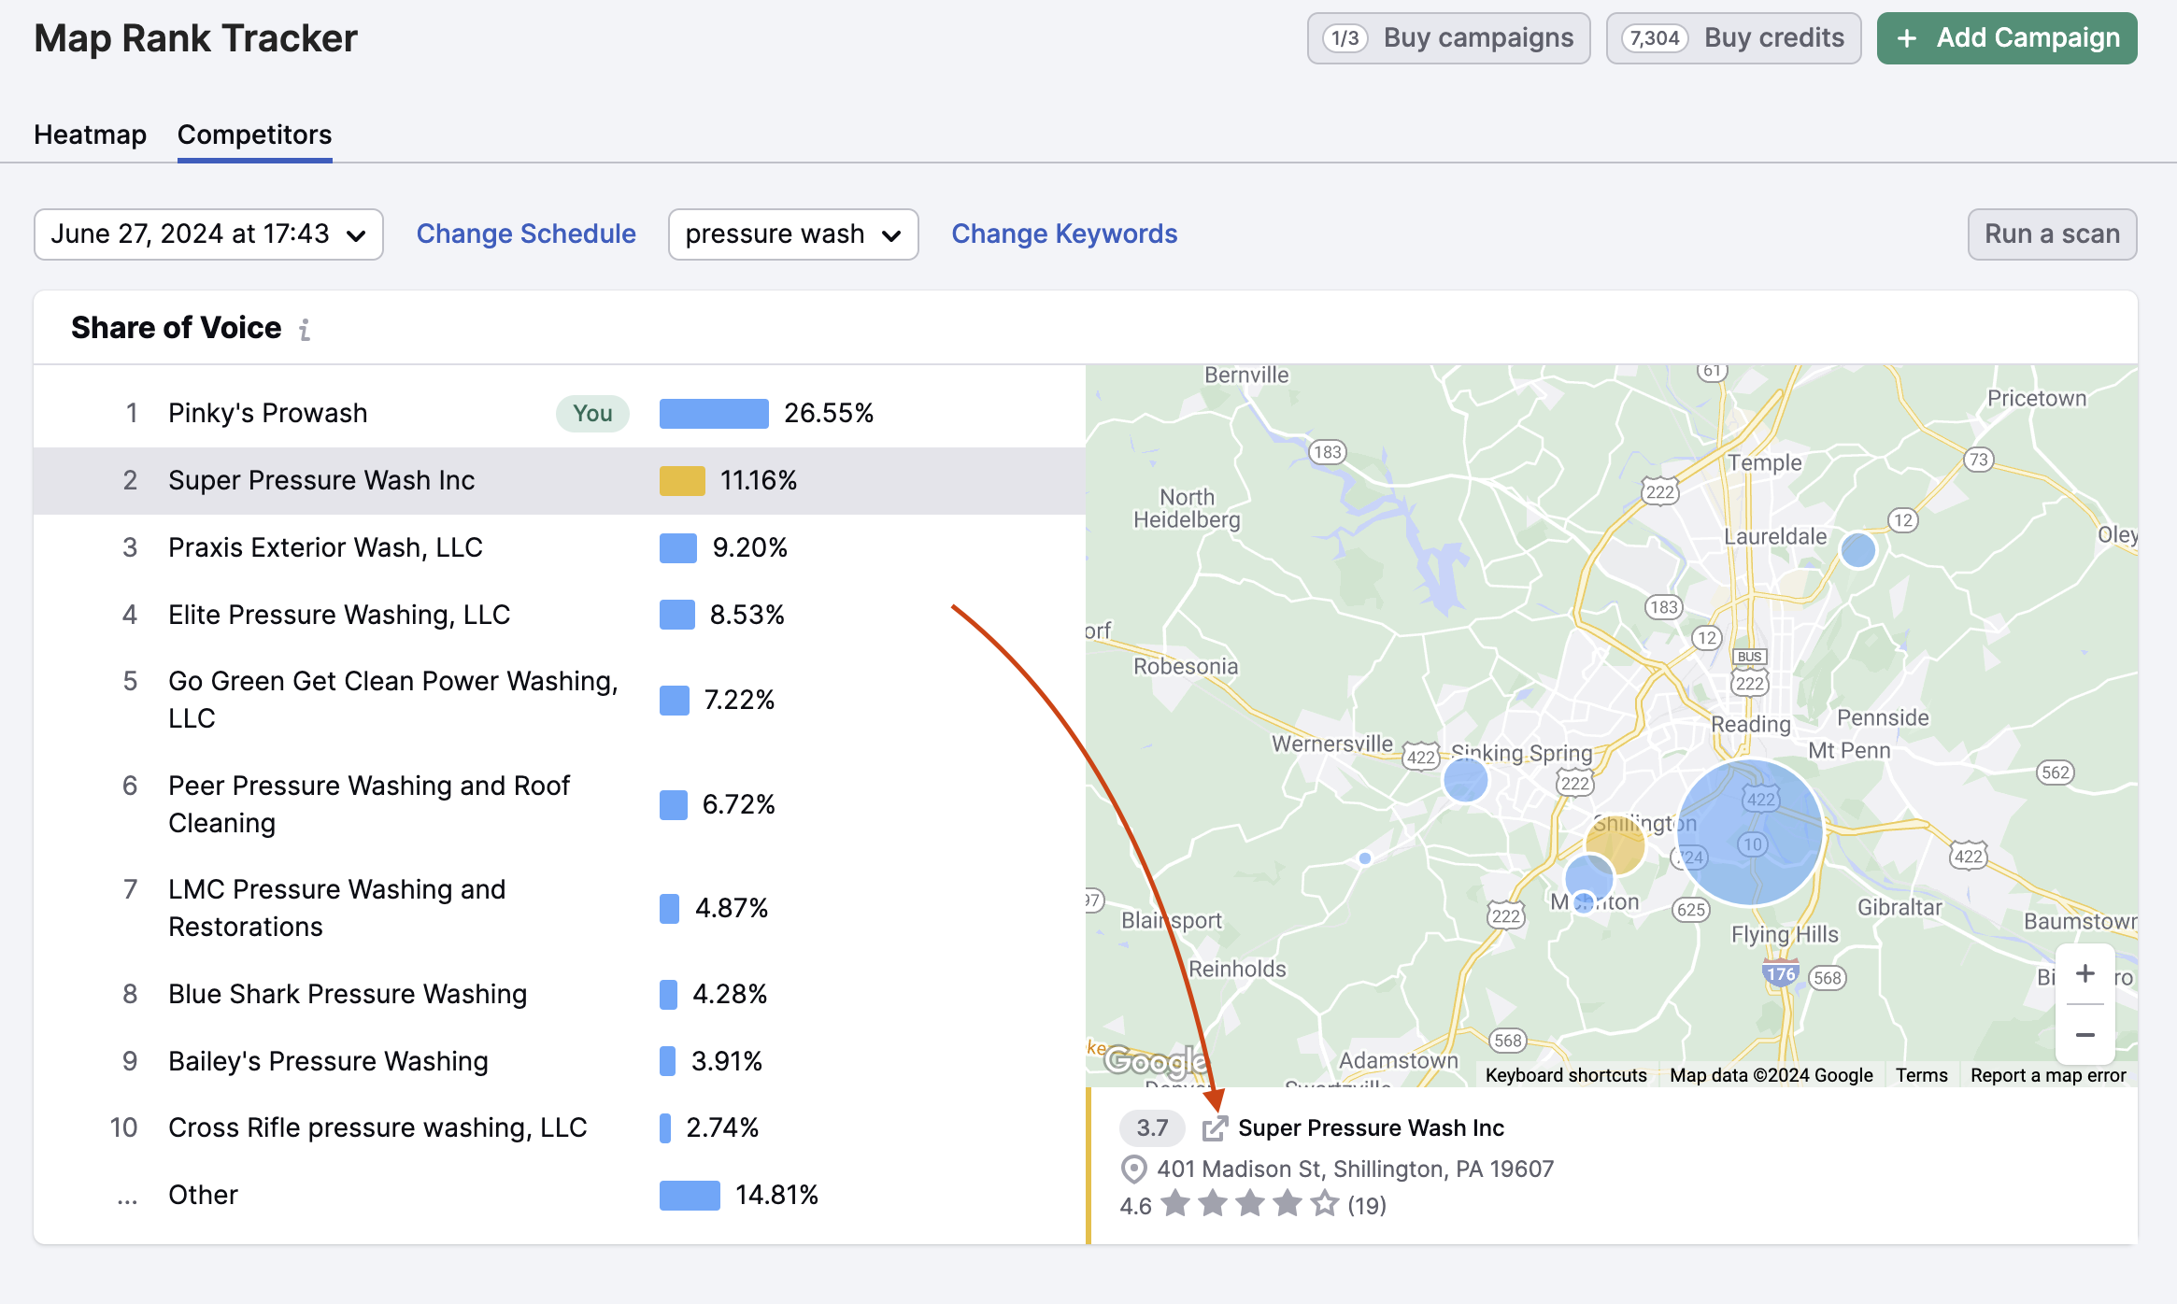Click the location pin icon by address

click(x=1133, y=1169)
